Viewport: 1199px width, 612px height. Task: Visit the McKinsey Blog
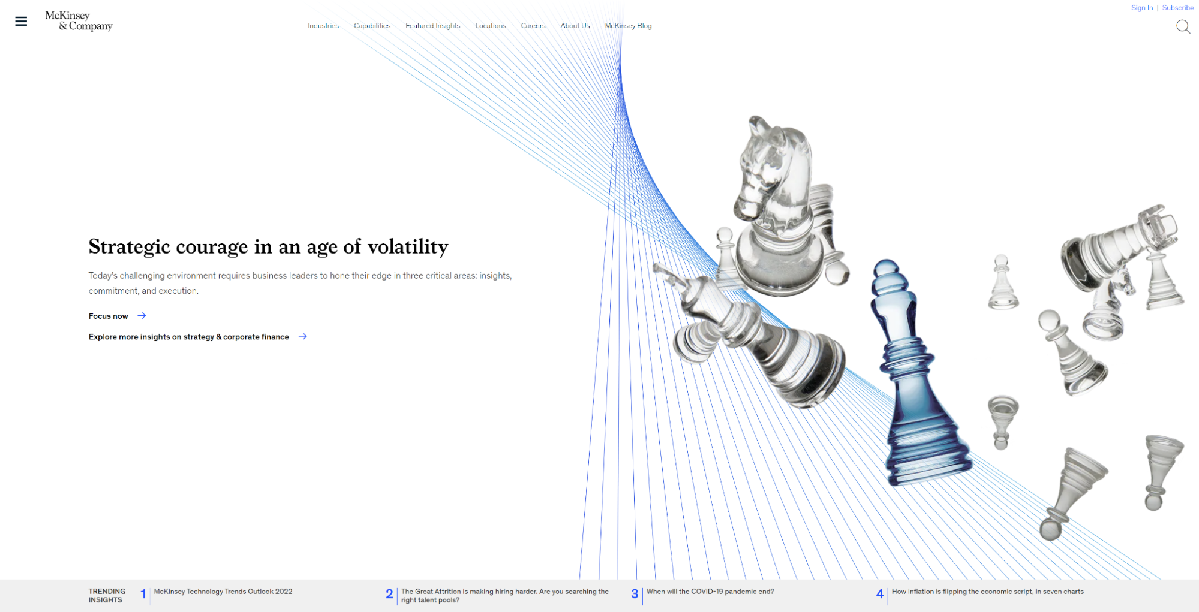pyautogui.click(x=628, y=26)
